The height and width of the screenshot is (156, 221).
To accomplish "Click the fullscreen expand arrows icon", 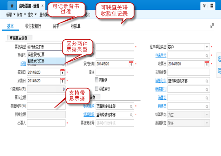I will [x=212, y=25].
